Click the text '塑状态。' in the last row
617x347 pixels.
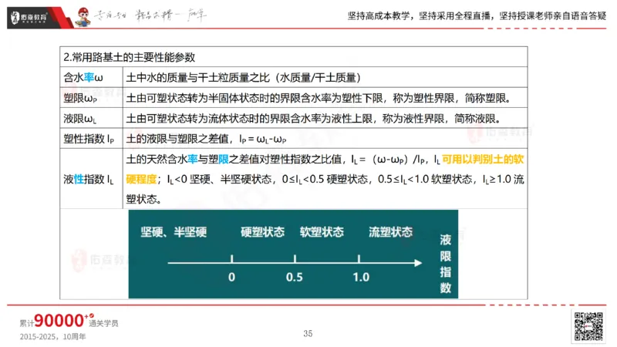pyautogui.click(x=143, y=199)
